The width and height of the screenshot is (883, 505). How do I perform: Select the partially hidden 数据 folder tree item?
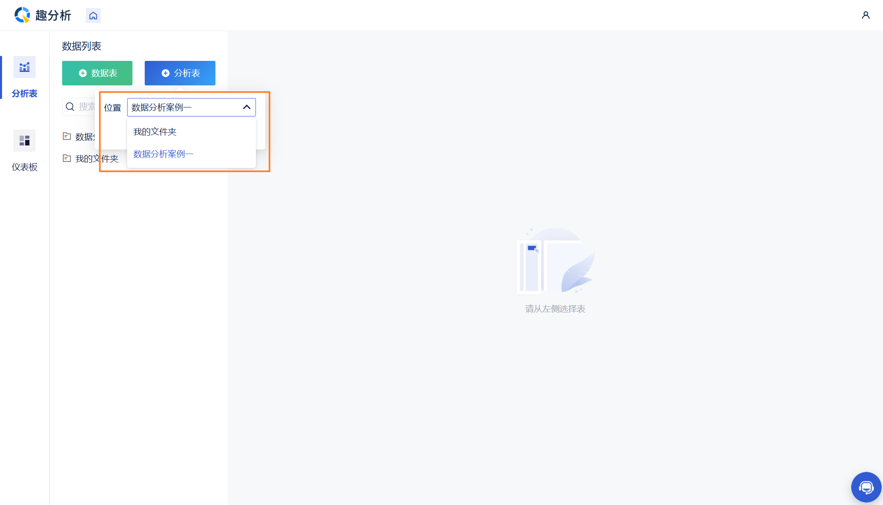click(85, 137)
